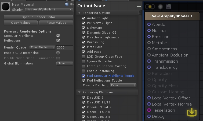Image resolution: width=203 pixels, height=121 pixels.
Task: Click the Paste Values button
Action: pyautogui.click(x=56, y=23)
